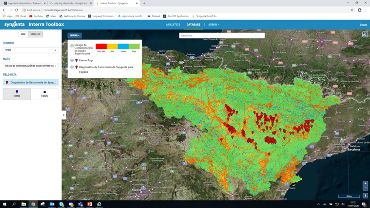Expand the ADMIN dropdown menu

coord(214,25)
